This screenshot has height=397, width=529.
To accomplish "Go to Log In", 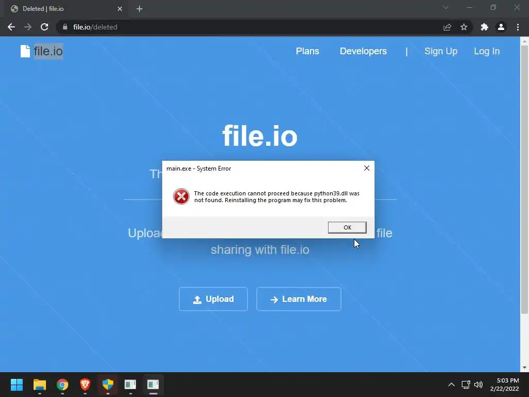I will (x=487, y=51).
